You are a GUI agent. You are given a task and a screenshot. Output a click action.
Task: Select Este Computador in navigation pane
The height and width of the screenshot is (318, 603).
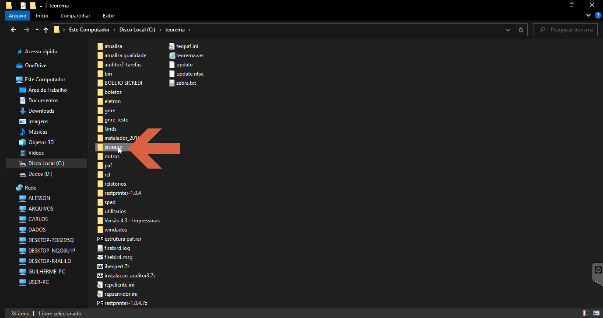[x=45, y=79]
